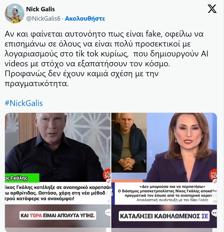Open the #NickGalis hashtag
This screenshot has width=224, height=232.
click(x=24, y=103)
